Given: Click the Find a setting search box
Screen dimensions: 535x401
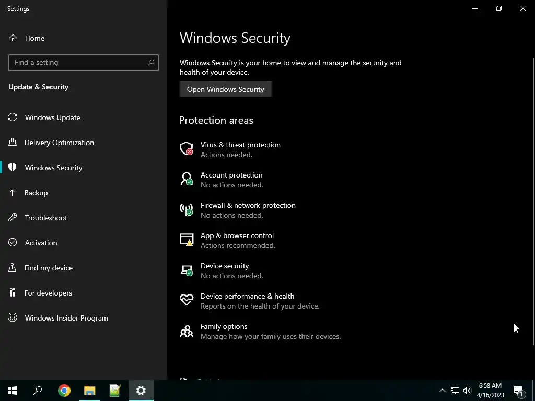Looking at the screenshot, I should point(84,63).
